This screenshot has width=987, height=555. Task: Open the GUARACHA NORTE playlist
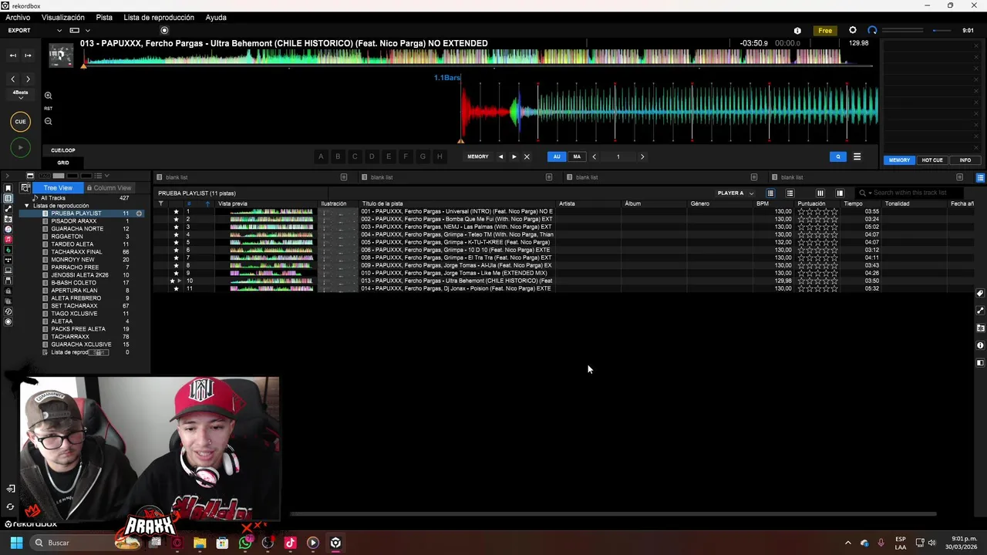[77, 229]
